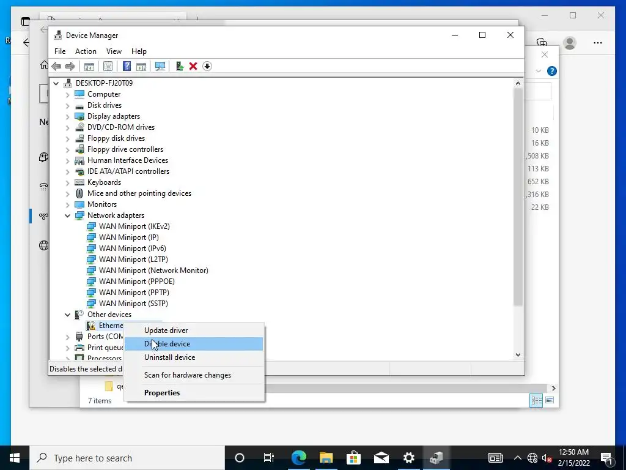
Task: Switch to large icons view in File Explorer
Action: [x=550, y=400]
